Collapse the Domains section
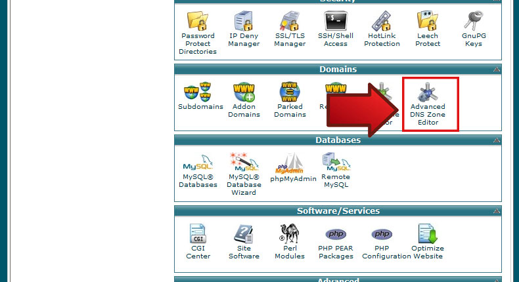 [496, 69]
